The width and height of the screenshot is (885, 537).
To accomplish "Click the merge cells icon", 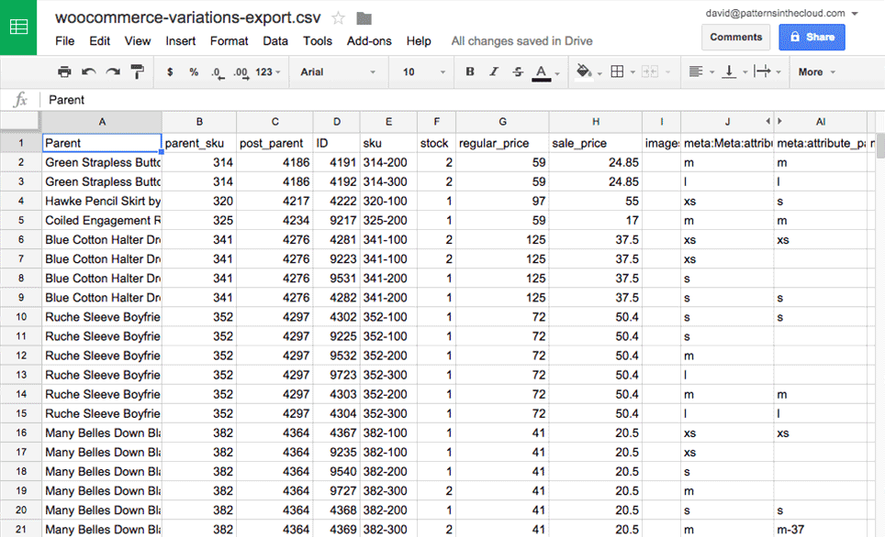I will click(650, 71).
